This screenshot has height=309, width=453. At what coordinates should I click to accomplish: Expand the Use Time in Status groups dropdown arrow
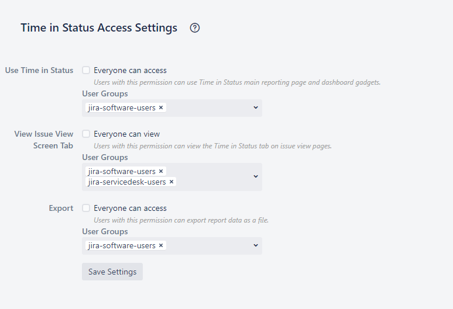pos(256,107)
